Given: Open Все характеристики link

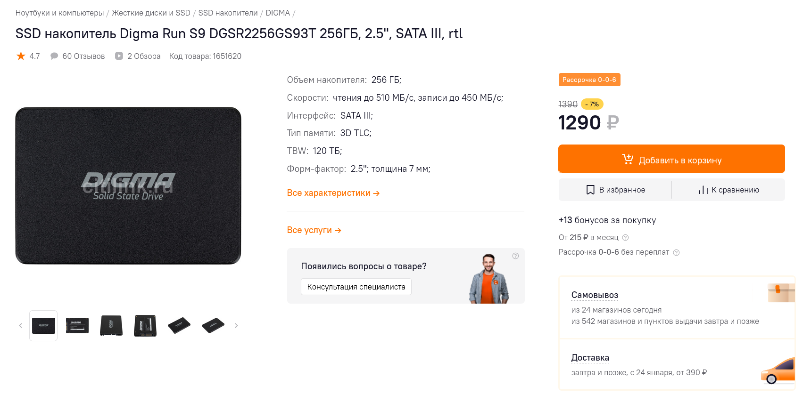Looking at the screenshot, I should point(333,193).
